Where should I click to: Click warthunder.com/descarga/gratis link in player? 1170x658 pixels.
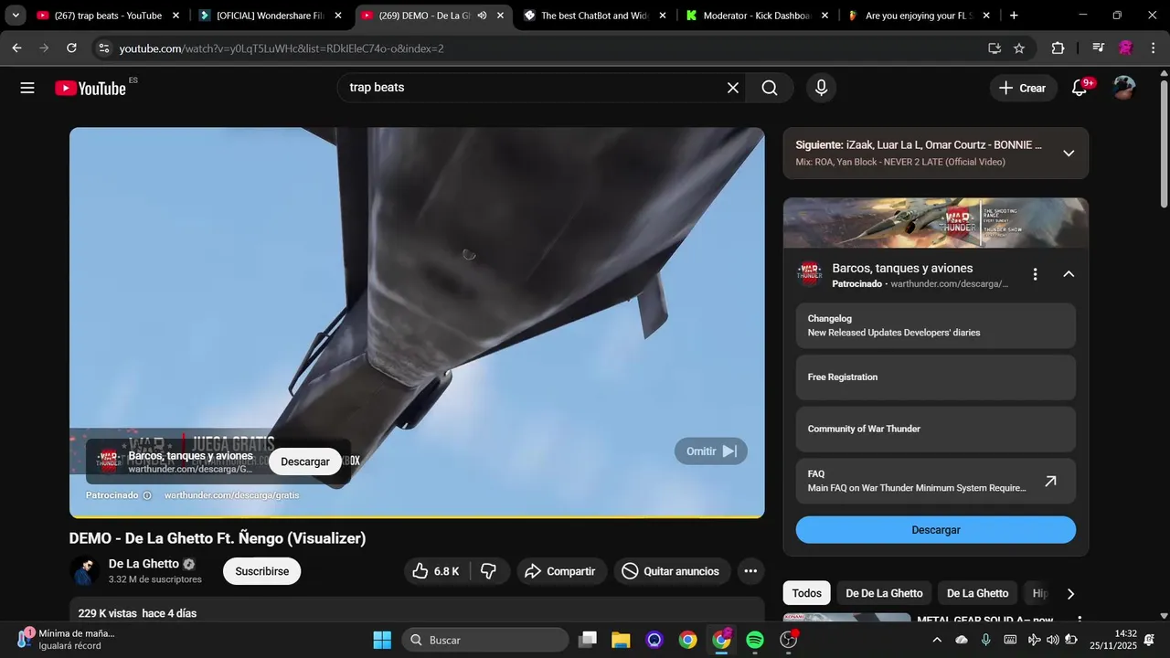tap(231, 495)
